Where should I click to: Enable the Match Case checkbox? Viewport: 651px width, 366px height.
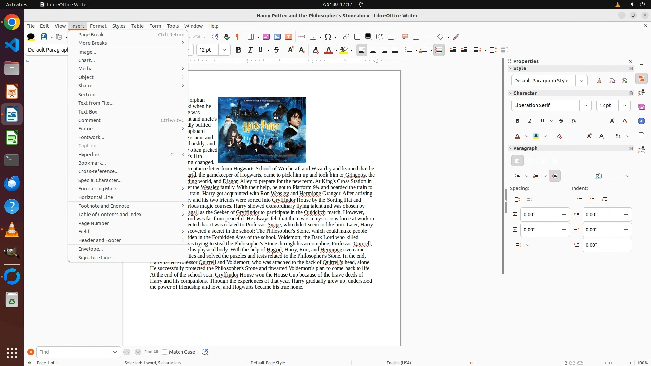165,352
